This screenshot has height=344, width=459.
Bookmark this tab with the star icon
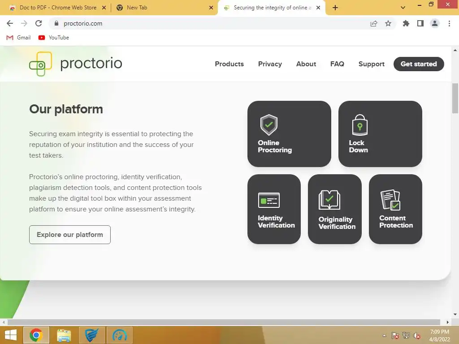click(x=388, y=23)
